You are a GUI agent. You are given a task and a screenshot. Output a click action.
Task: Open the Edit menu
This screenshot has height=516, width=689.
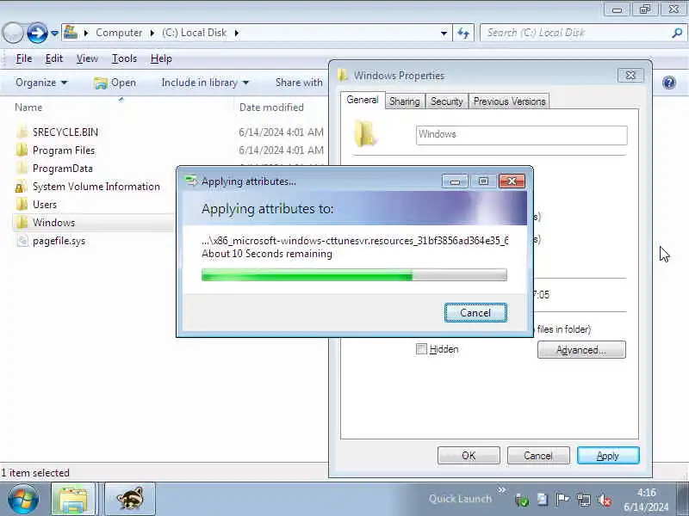(54, 58)
